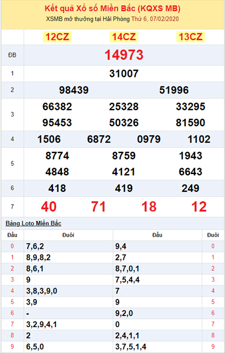This screenshot has height=353, width=225.
Task: Select seventh prize number 18
Action: 149,207
